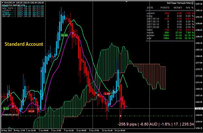
Task: Click the 9 Jun 17:00 time axis label
Action: coord(94,130)
